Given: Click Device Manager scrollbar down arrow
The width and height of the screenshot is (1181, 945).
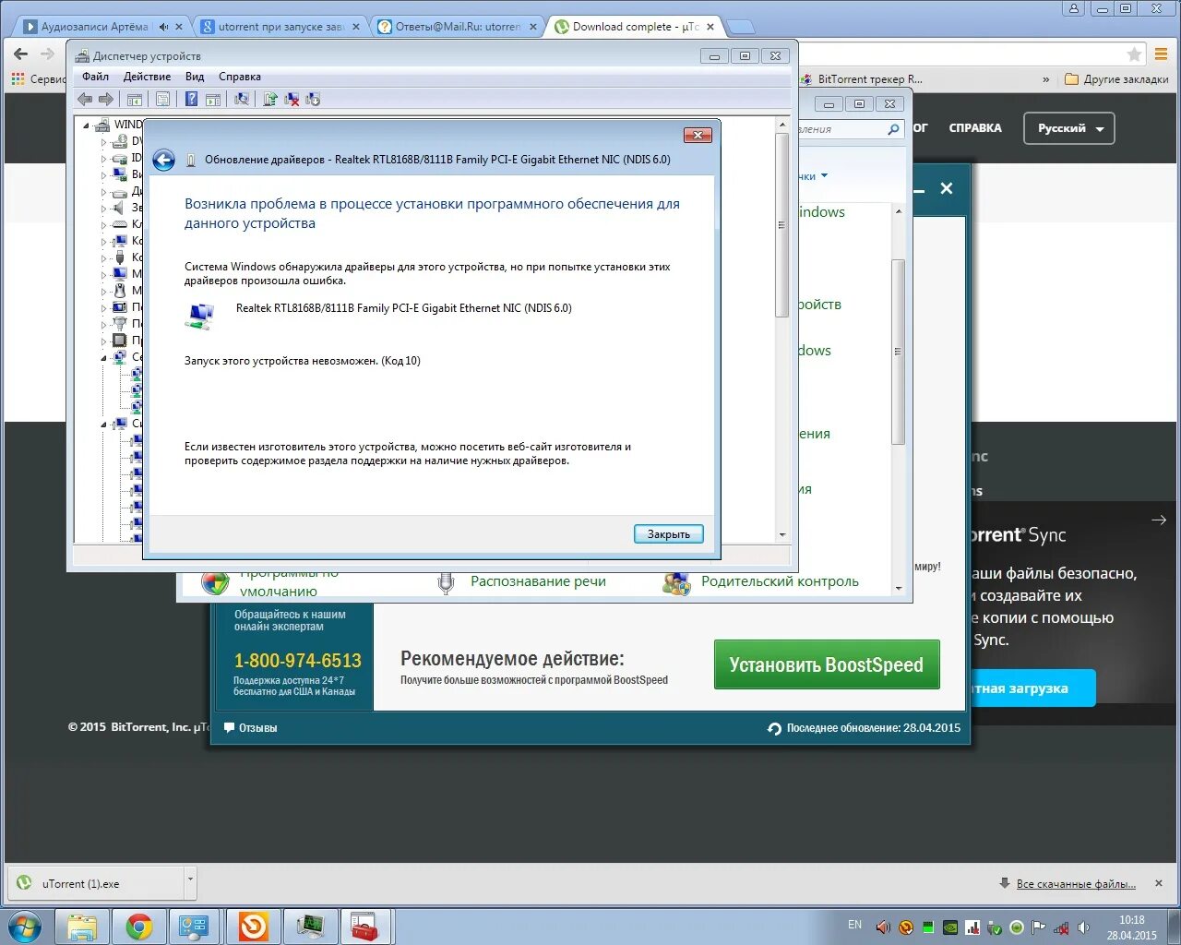Looking at the screenshot, I should [782, 534].
